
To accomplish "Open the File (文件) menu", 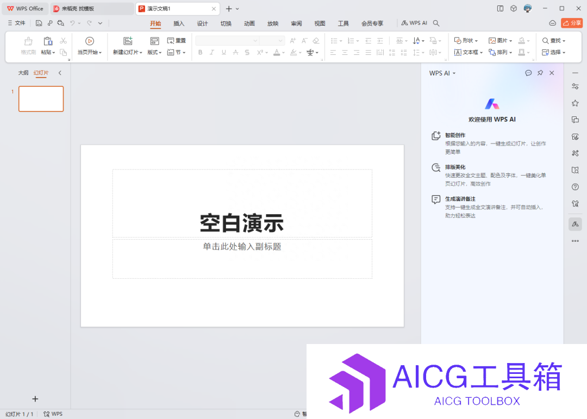I will click(16, 23).
